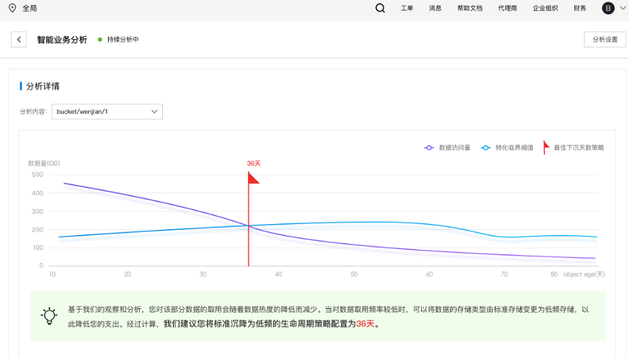Open the 帮助文档 menu item
The image size is (629, 357).
(x=469, y=8)
